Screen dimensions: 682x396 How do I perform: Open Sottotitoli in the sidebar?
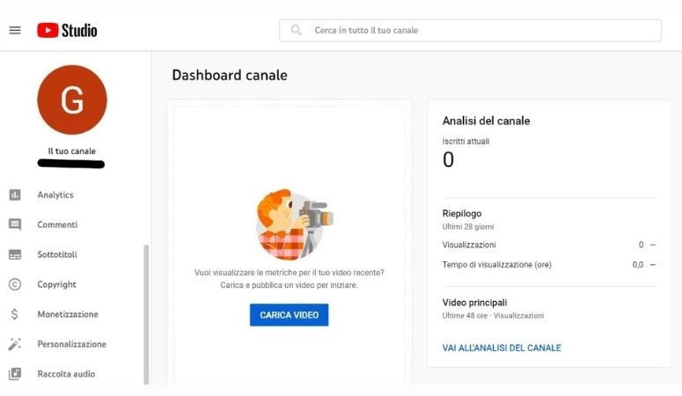point(57,254)
